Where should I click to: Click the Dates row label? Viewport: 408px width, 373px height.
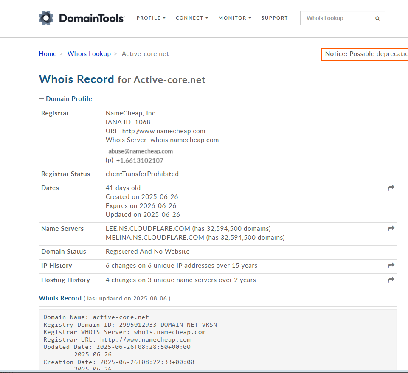pyautogui.click(x=50, y=188)
